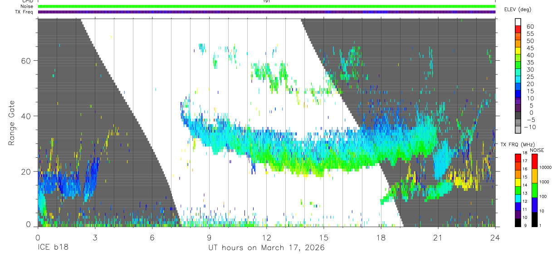Click hour tick label '9' on UT axis
Image resolution: width=557 pixels, height=257 pixels.
tap(209, 238)
